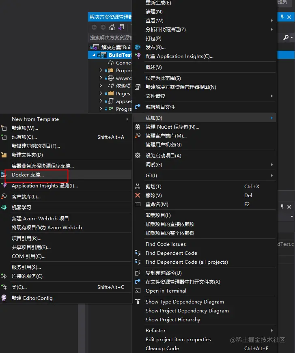Select Find Code Issues
Screen dimensions: 295x353
point(204,244)
